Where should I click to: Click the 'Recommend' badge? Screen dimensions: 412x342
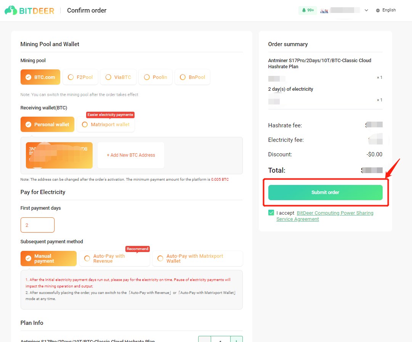pos(138,249)
